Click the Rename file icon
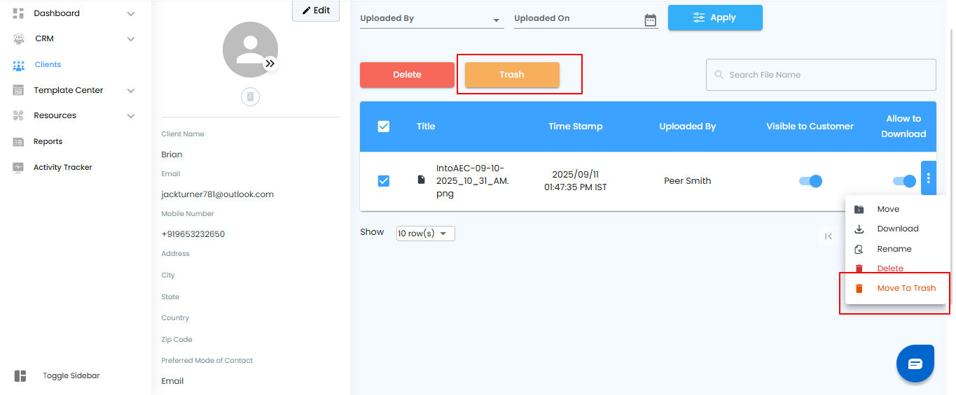The height and width of the screenshot is (395, 956). (x=859, y=249)
